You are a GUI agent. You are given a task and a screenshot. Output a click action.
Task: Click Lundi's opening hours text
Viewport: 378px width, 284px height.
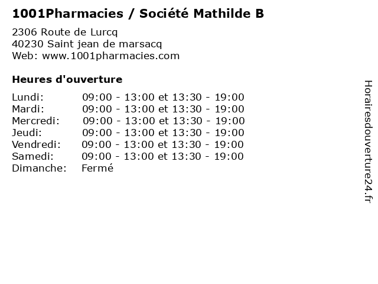tap(163, 97)
